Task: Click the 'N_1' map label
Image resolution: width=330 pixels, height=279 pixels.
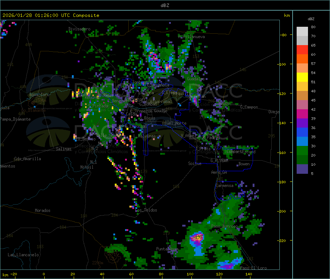Action: click(x=93, y=162)
